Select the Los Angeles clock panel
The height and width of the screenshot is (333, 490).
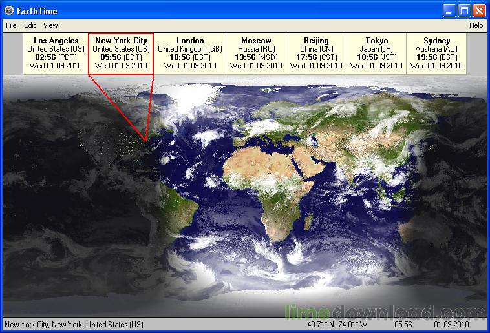tap(56, 53)
